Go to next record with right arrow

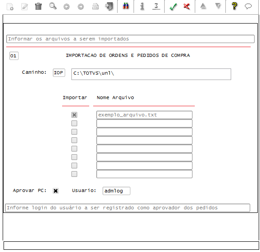pos(81,7)
